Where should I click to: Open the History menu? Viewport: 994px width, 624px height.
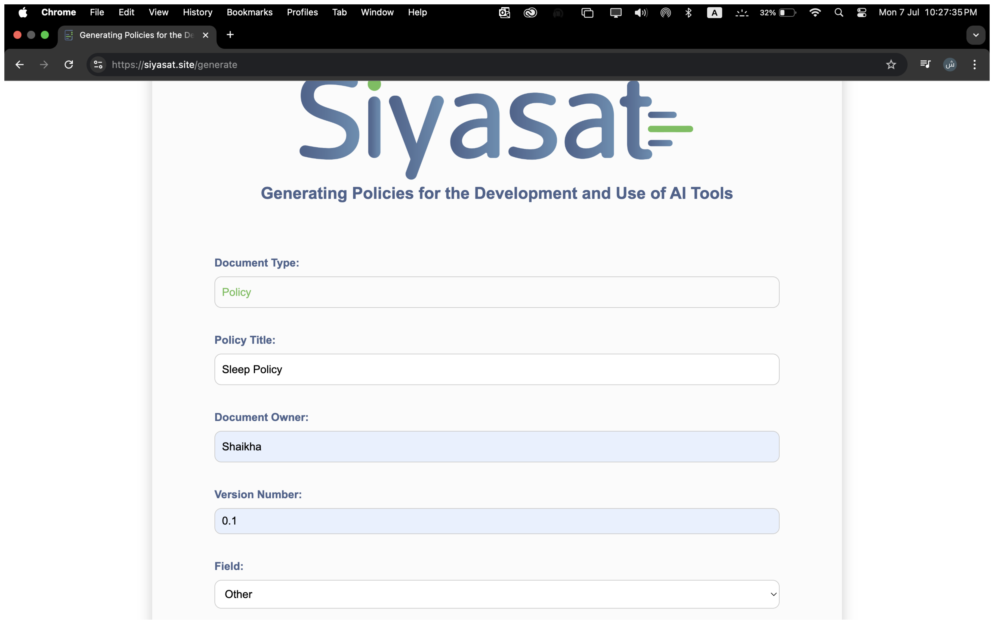(197, 13)
